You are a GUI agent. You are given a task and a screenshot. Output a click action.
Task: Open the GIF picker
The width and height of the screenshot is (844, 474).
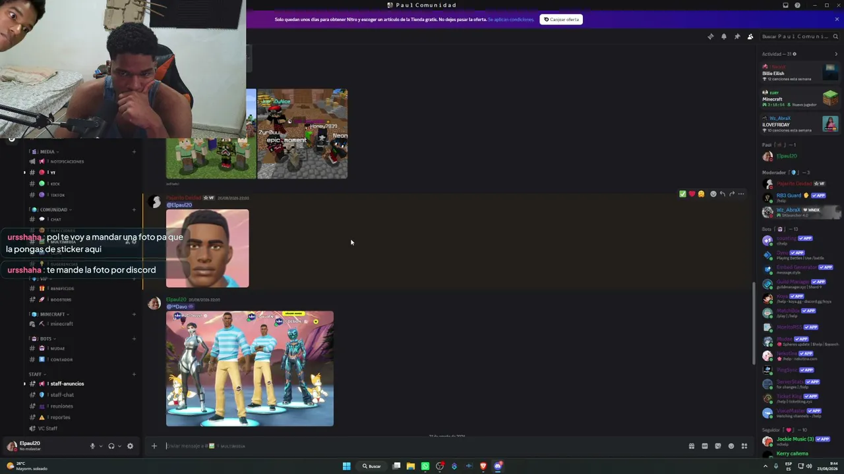705,446
